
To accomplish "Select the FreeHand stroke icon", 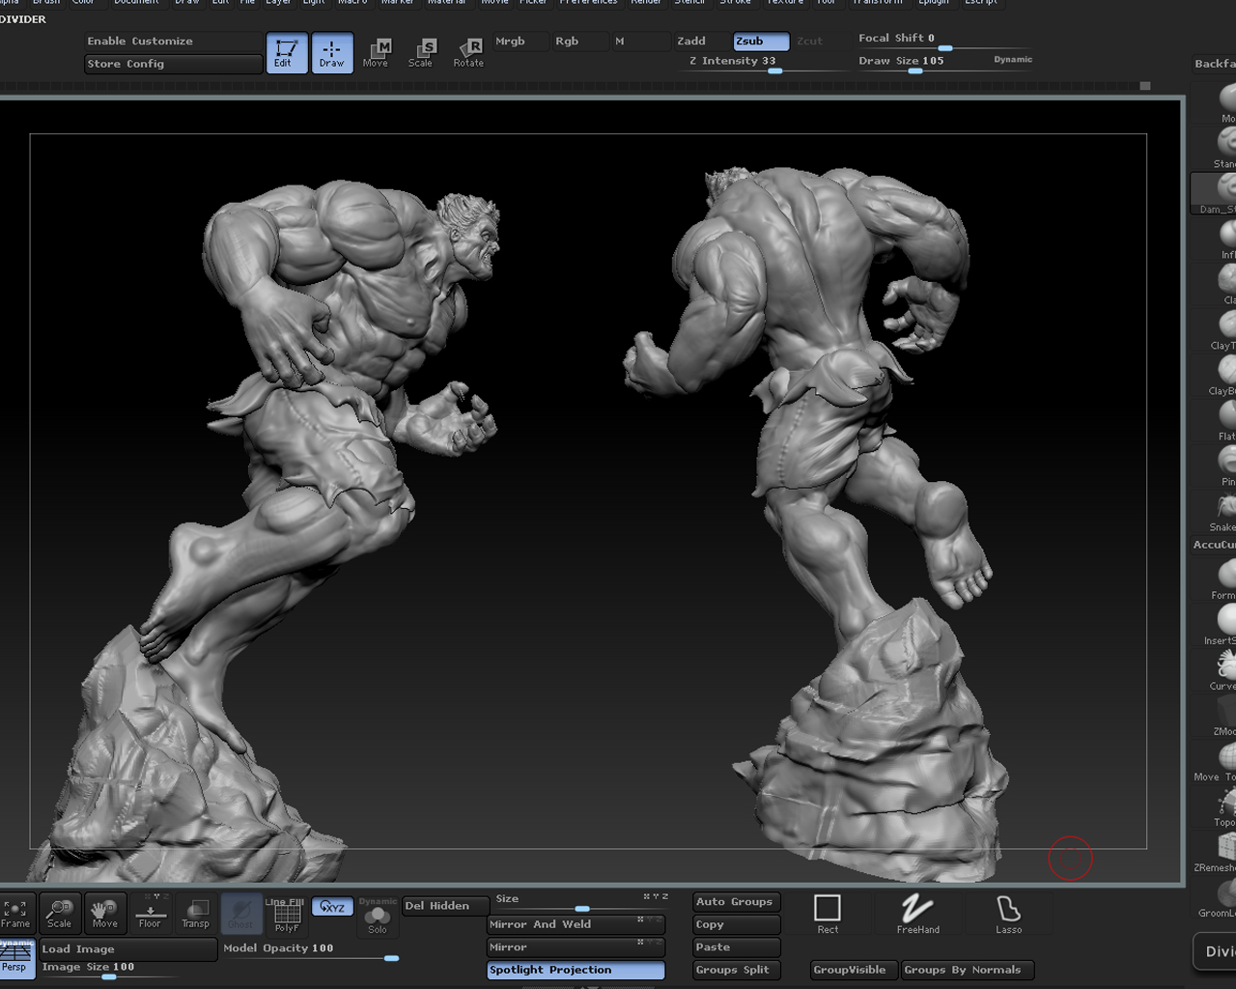I will click(917, 914).
